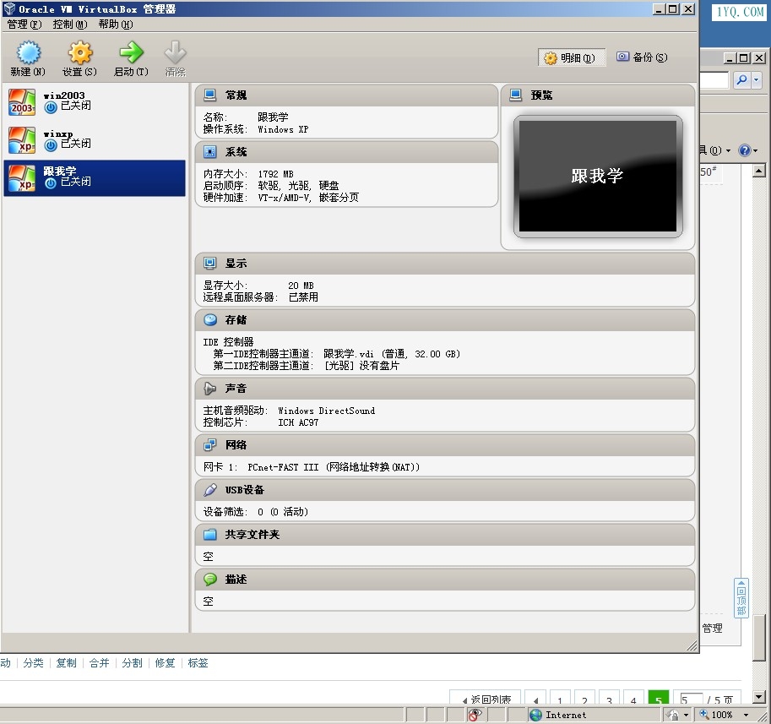Click the 分割 link in the browser page

click(x=133, y=663)
